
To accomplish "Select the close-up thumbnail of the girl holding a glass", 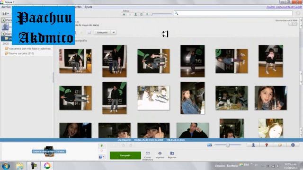I will point(270,98).
